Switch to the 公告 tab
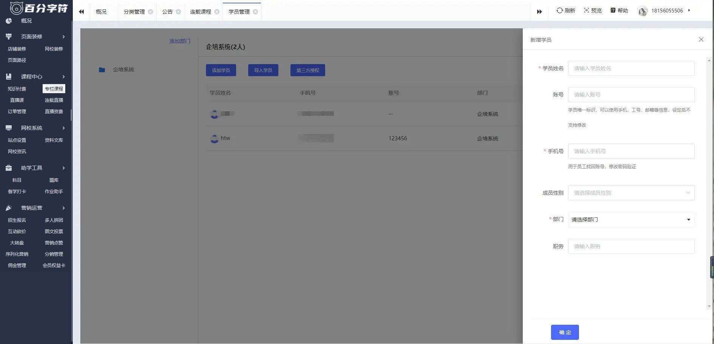 [x=167, y=12]
